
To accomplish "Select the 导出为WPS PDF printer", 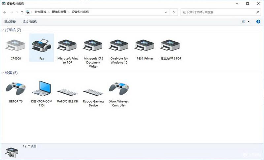I will [171, 46].
